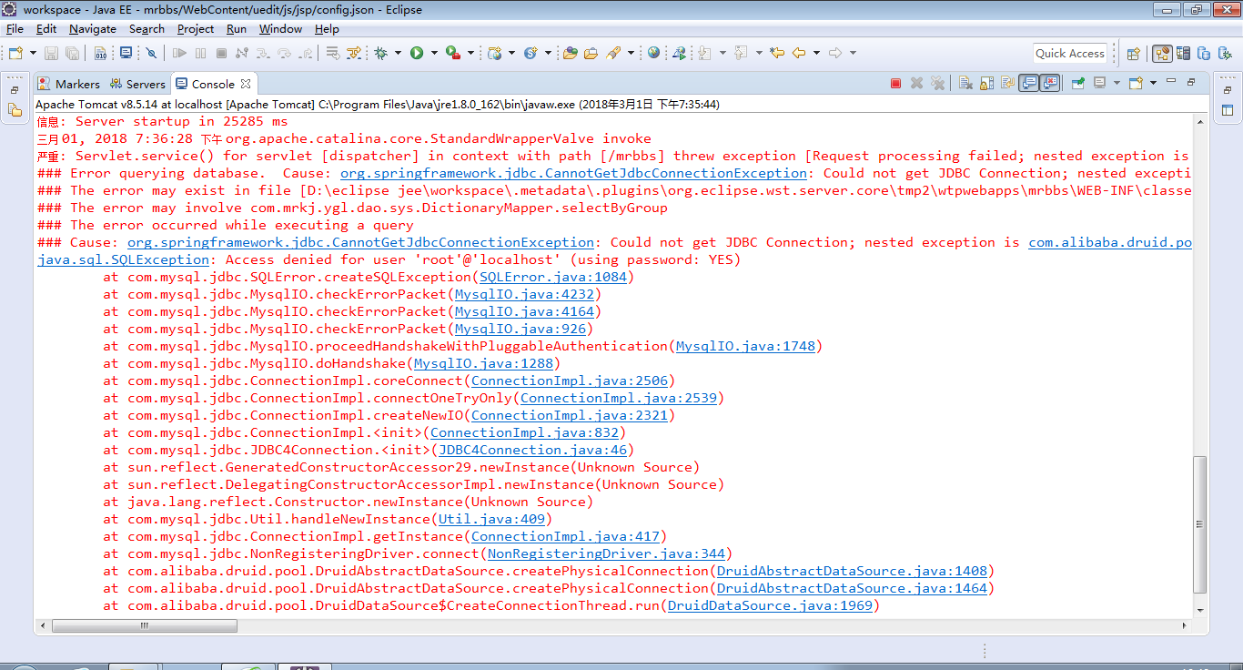This screenshot has height=670, width=1243.
Task: Click the Remove Launch gray X icon
Action: (x=916, y=83)
